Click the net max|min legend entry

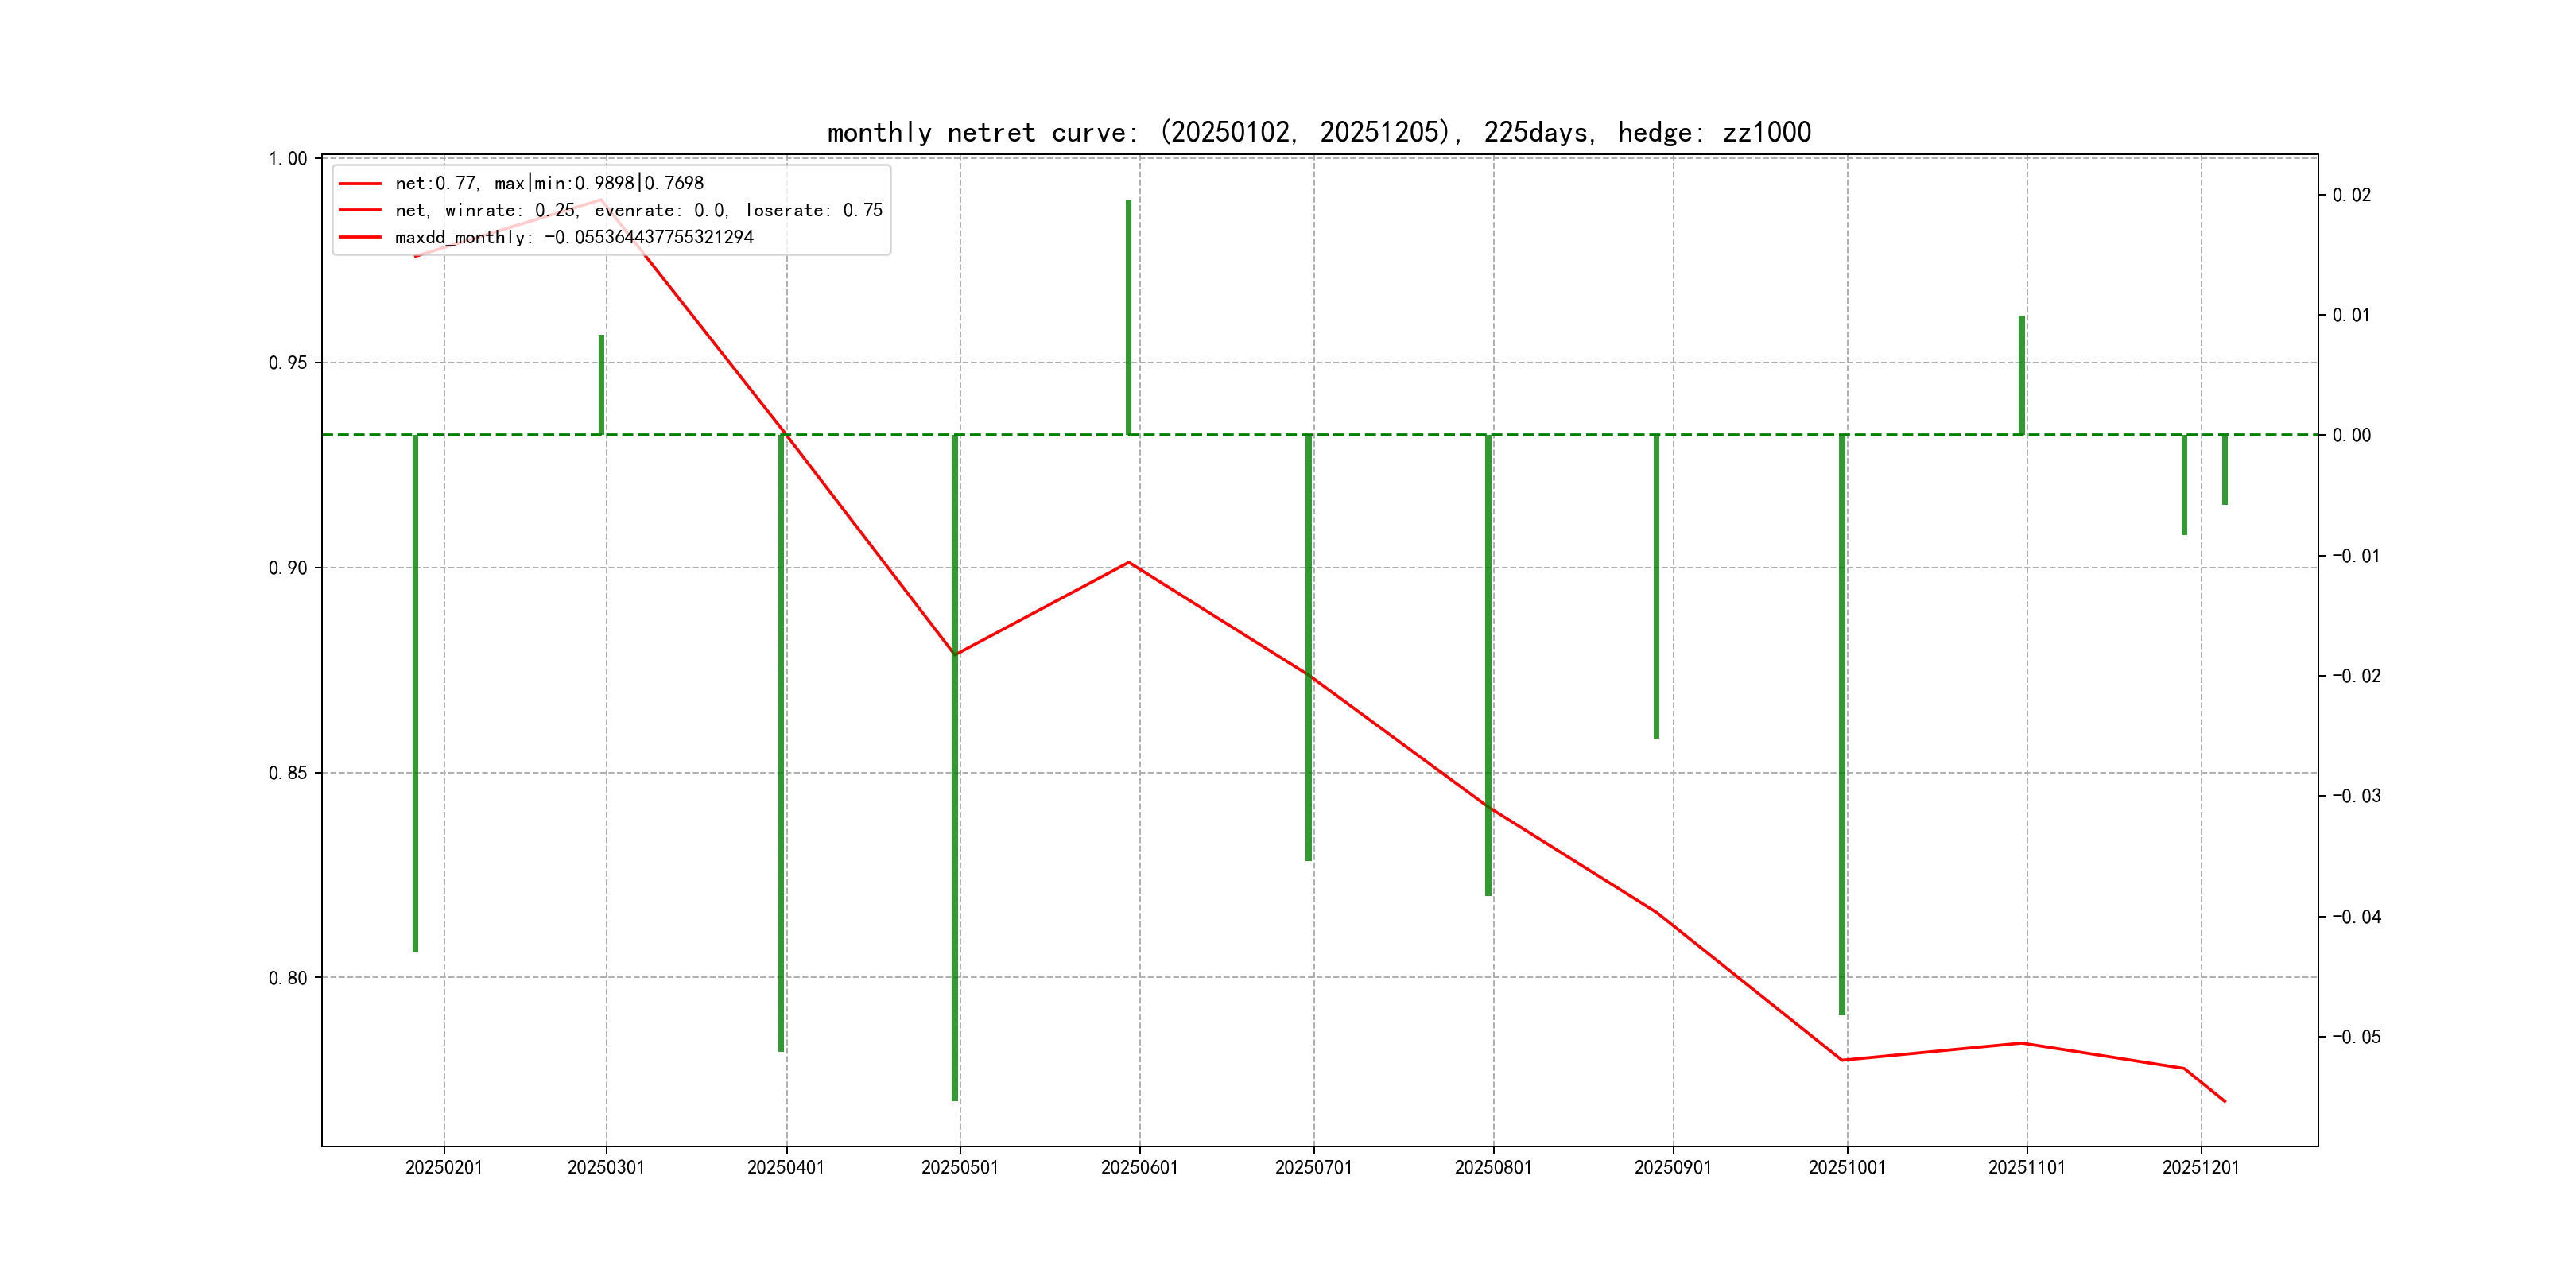coord(549,183)
